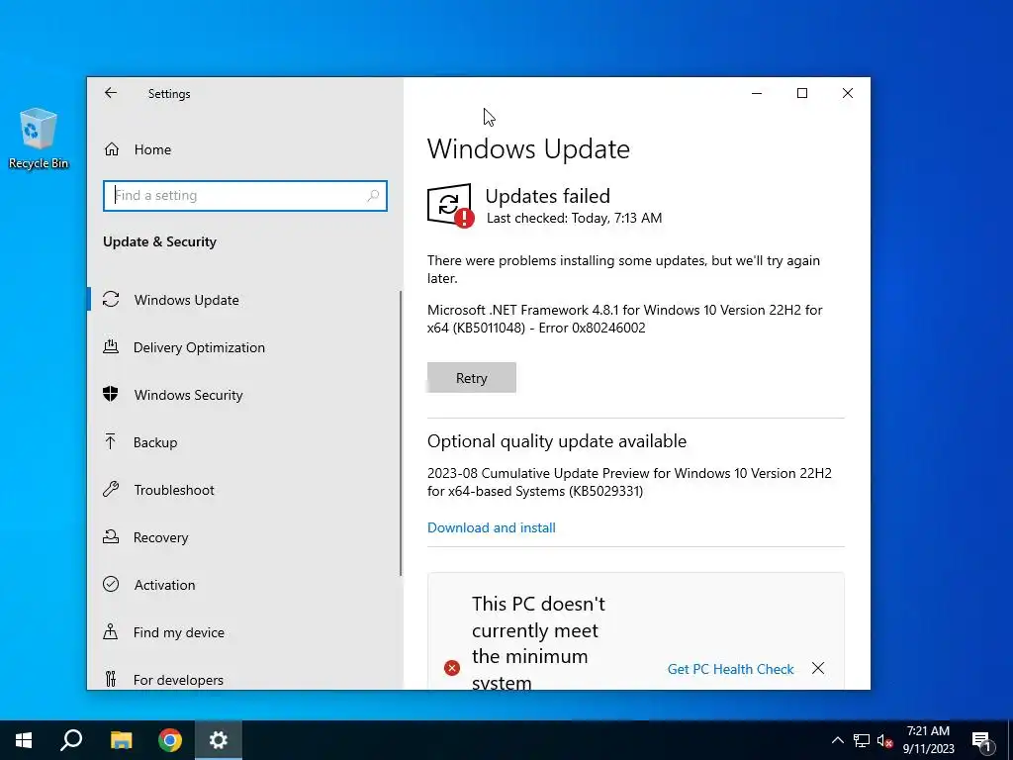
Task: Open the taskbar clock and date
Action: click(928, 740)
